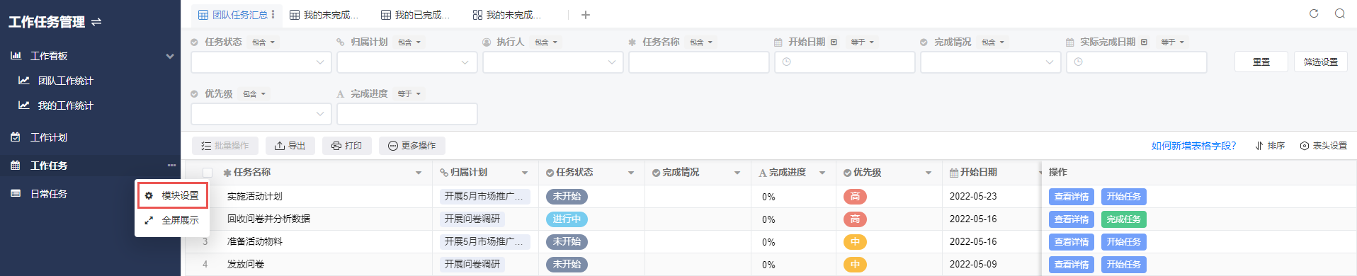This screenshot has width=1357, height=276.
Task: Open 我的工作统计 in the sidebar
Action: (65, 105)
